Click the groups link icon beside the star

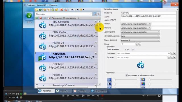pyautogui.click(x=49, y=10)
